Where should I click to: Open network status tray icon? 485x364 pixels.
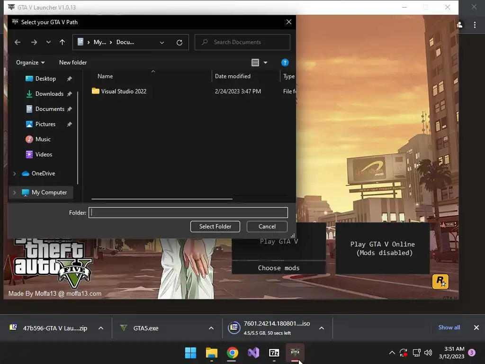point(417,353)
